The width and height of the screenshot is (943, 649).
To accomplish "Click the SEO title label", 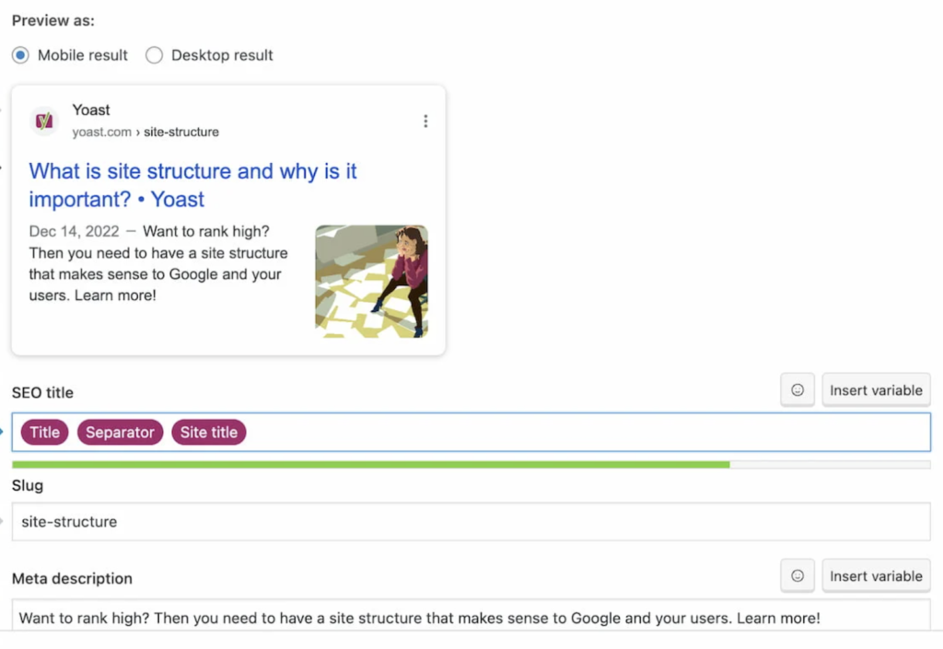I will point(42,392).
